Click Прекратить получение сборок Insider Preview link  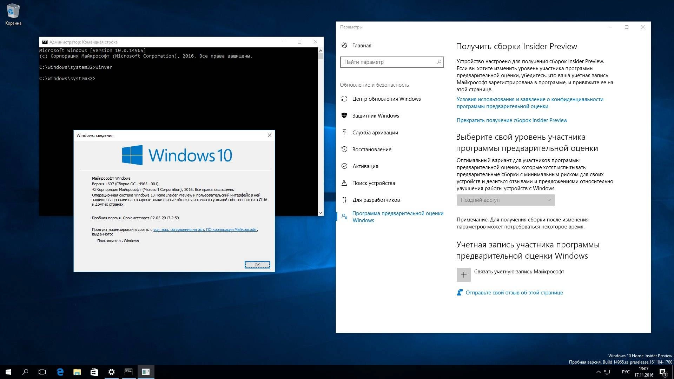click(x=512, y=120)
